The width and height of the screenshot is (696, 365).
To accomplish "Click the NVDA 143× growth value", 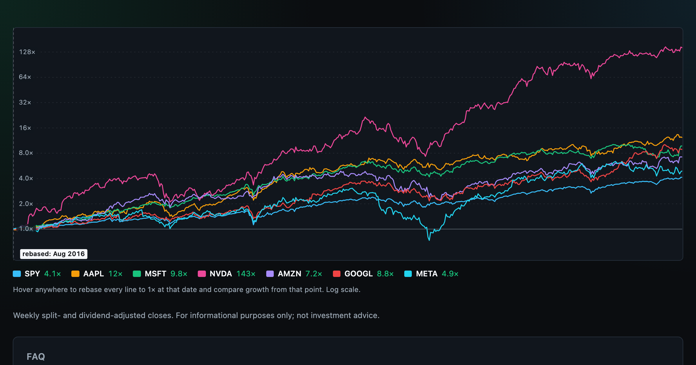I will pyautogui.click(x=246, y=274).
